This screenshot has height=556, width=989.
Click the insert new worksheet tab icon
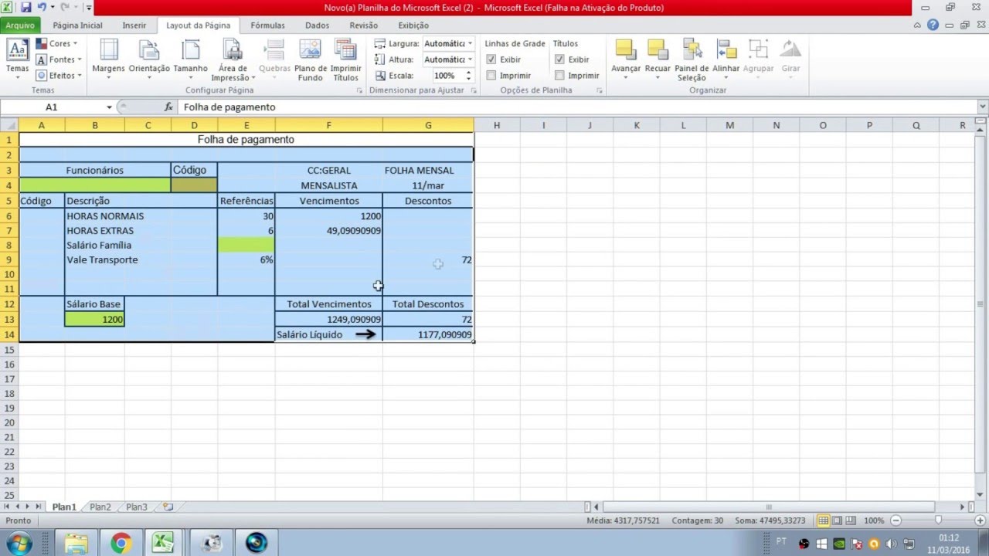pos(168,507)
